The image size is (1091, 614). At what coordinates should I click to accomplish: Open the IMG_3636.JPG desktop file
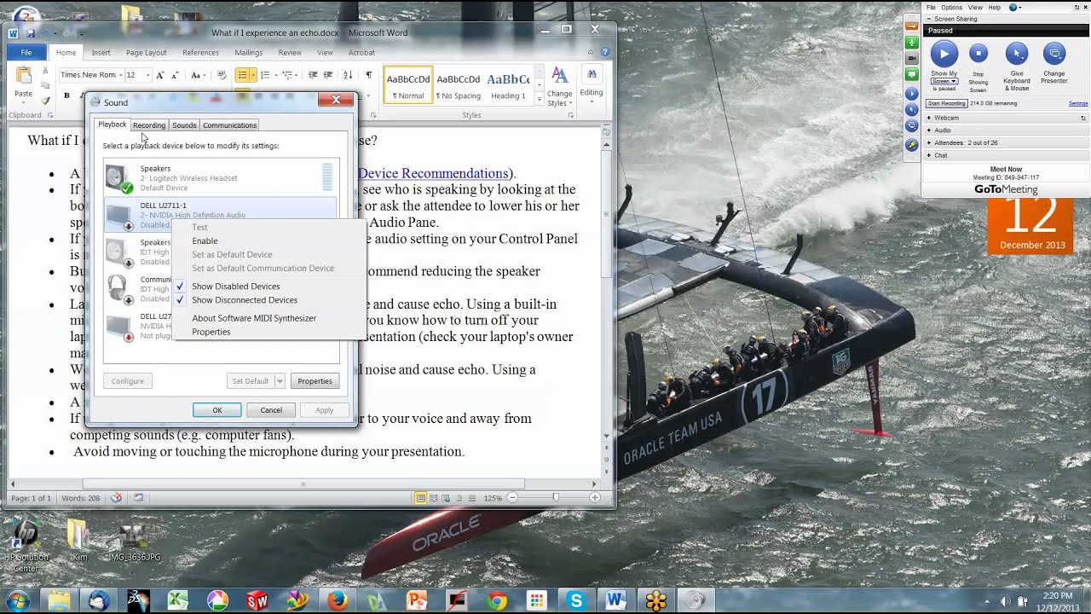coord(134,541)
